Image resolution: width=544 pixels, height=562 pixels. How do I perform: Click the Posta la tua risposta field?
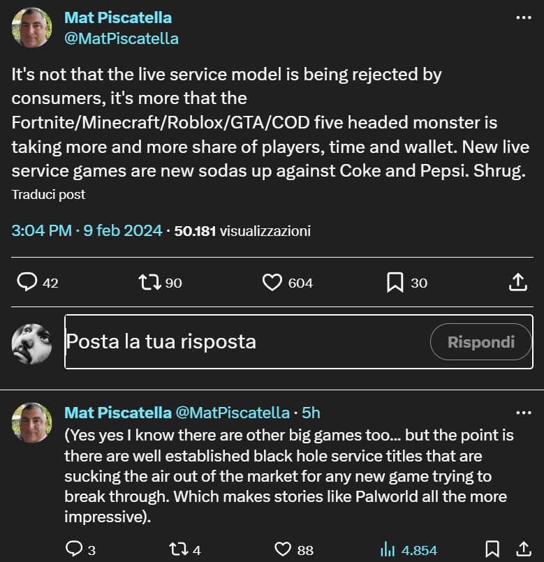point(209,341)
